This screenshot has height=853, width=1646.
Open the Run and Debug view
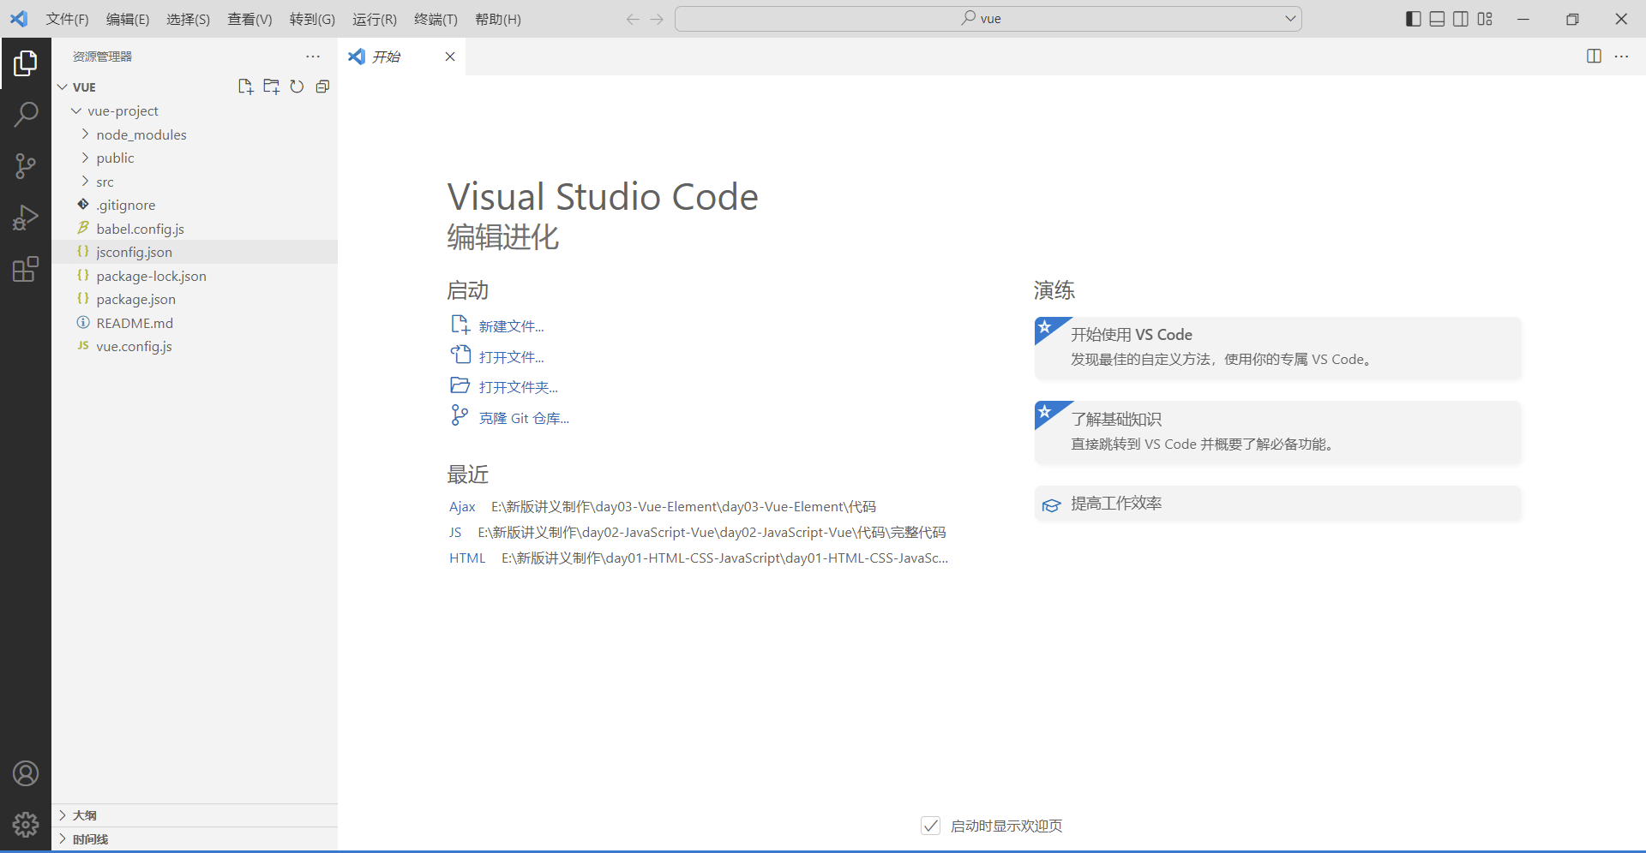pyautogui.click(x=26, y=218)
